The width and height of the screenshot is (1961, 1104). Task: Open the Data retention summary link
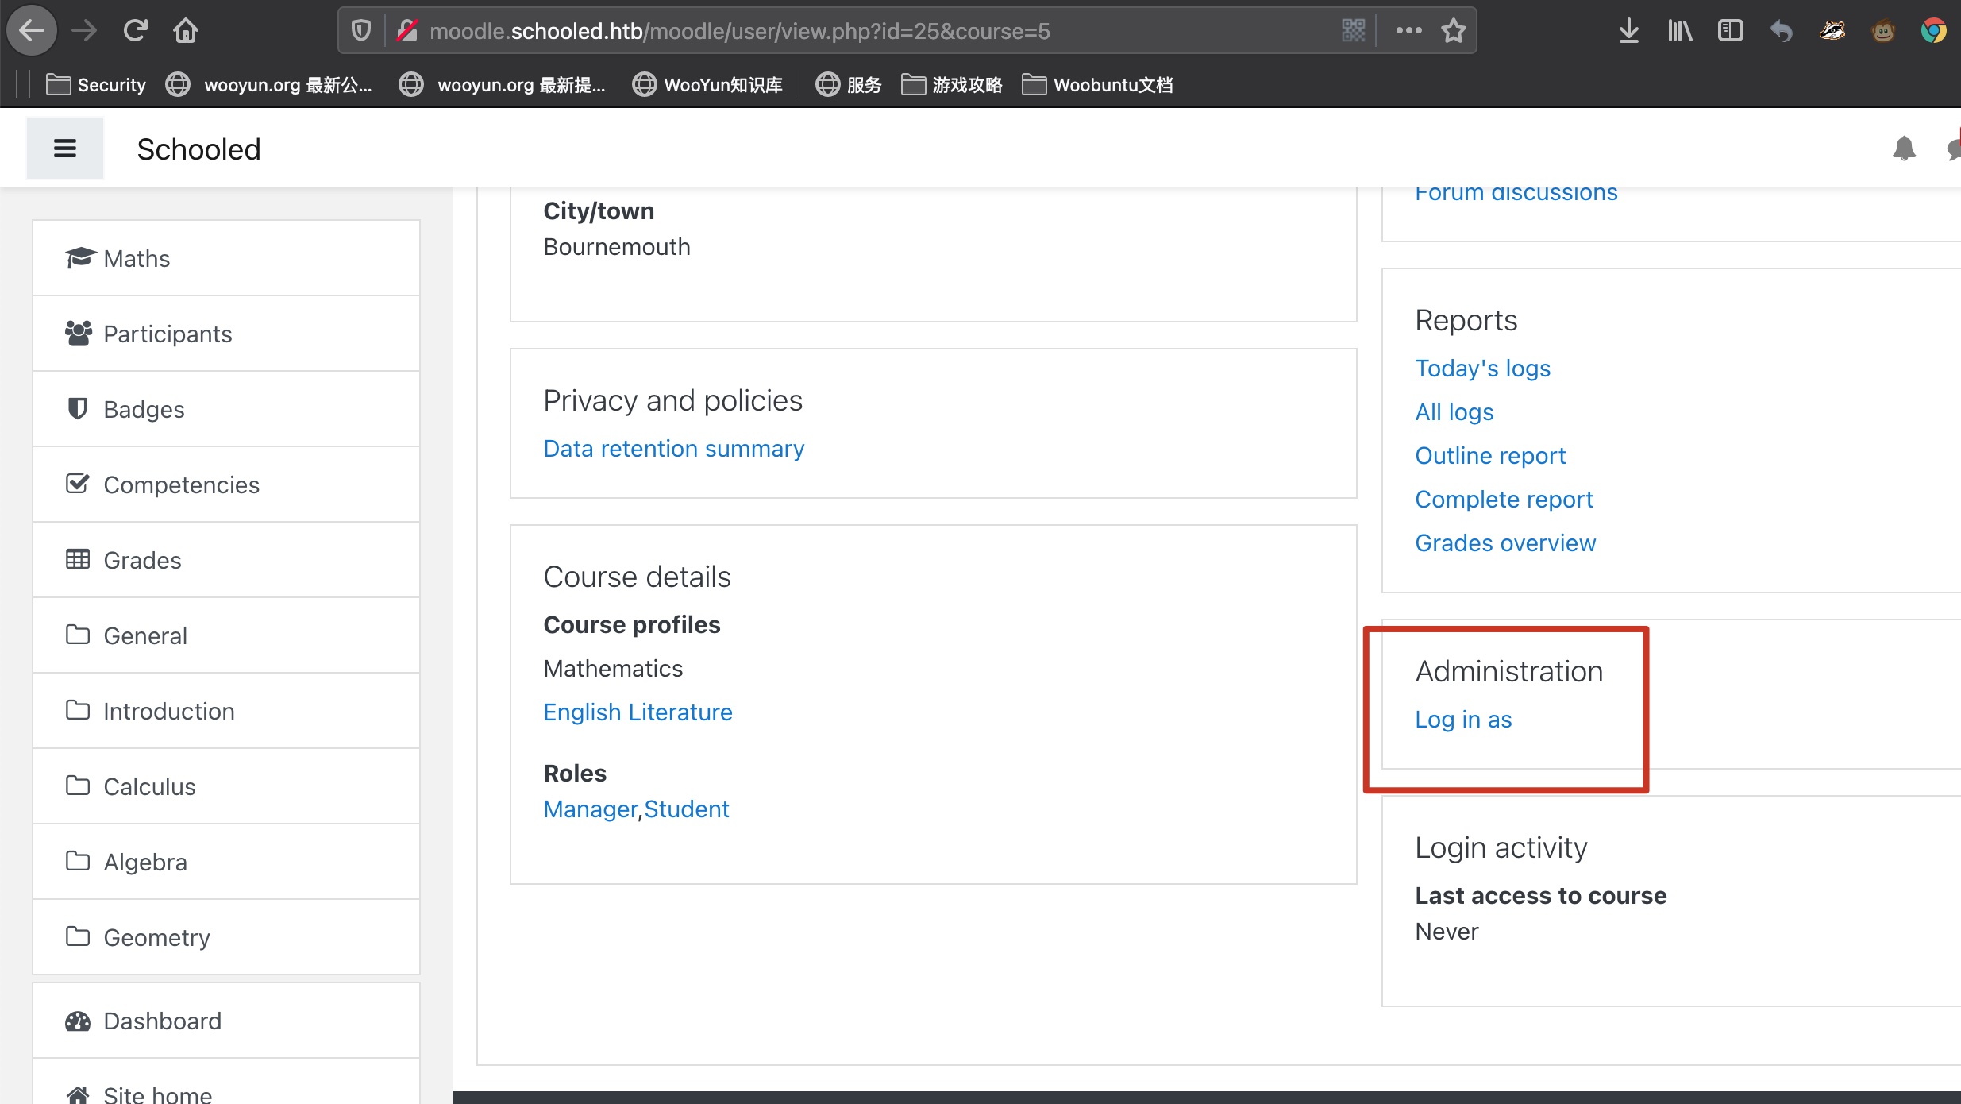point(673,449)
